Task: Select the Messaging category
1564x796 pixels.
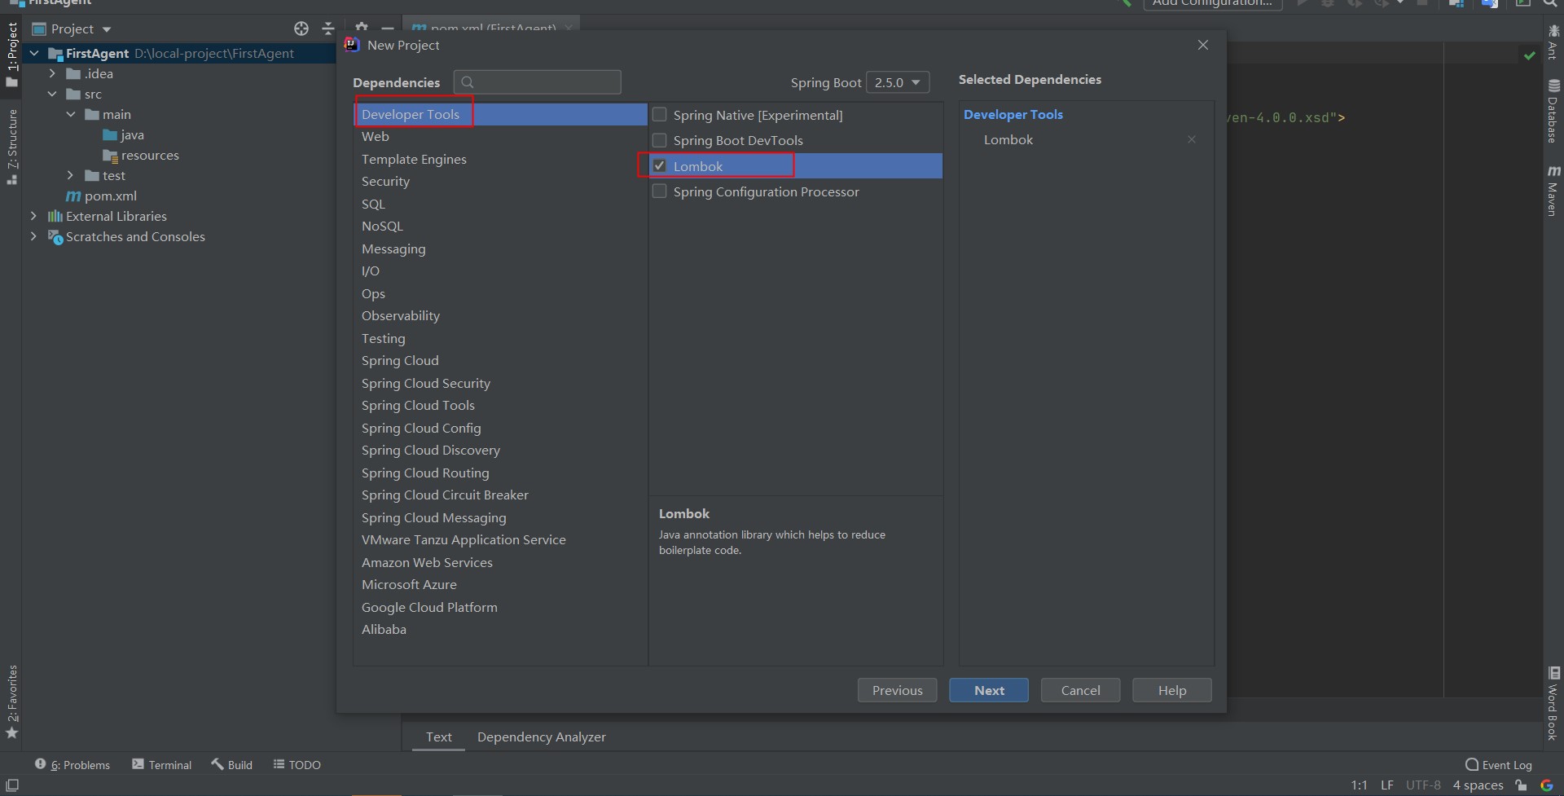Action: (x=501, y=248)
